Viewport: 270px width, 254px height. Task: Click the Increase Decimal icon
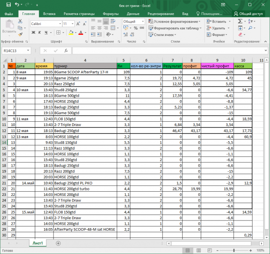click(126, 35)
